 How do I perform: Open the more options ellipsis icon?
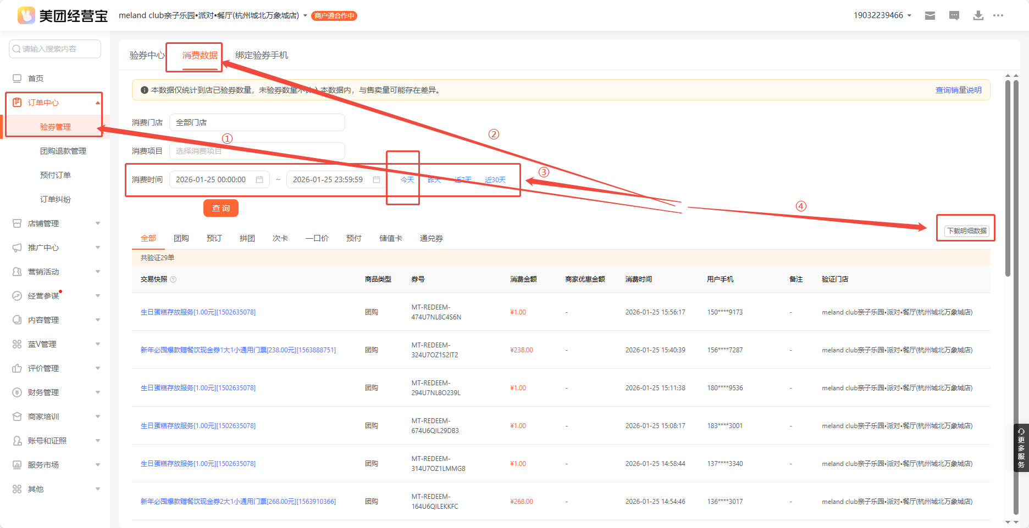(x=998, y=15)
